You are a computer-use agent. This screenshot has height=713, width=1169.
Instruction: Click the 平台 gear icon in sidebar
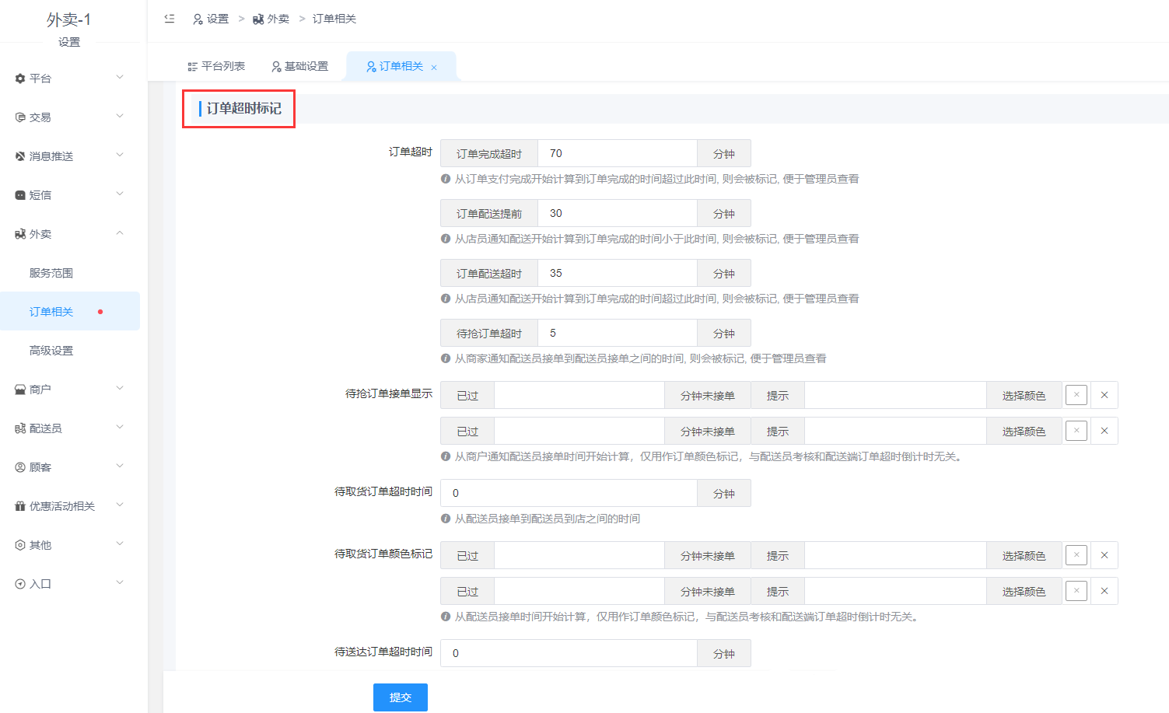tap(20, 79)
